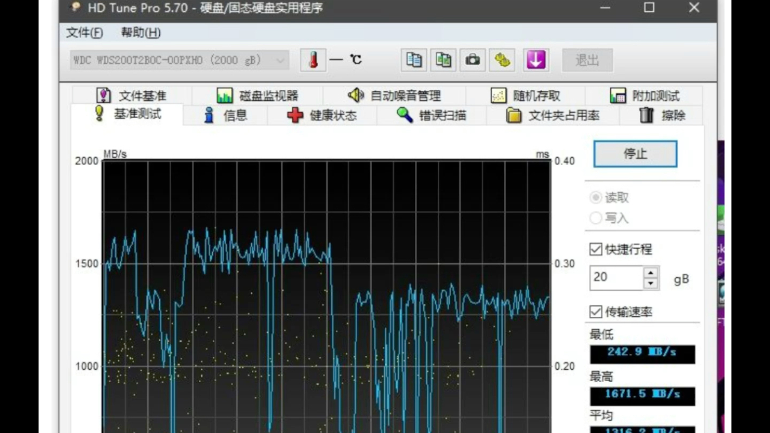Minimize the HD Tune Pro window
Screen dimensions: 770x433
coord(605,7)
